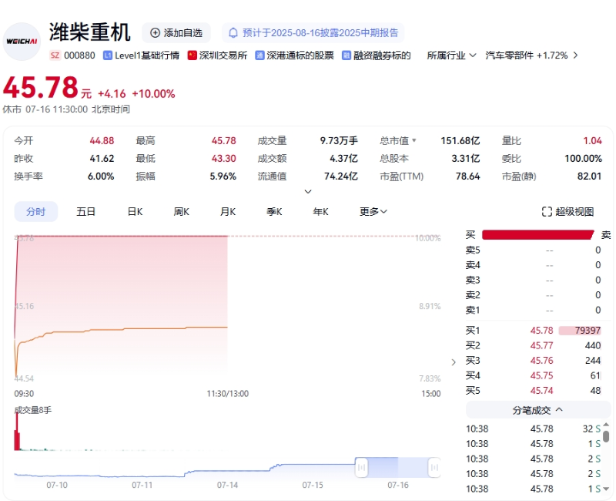Click the 成交量8手 volume chart label
616x501 pixels.
[x=33, y=410]
